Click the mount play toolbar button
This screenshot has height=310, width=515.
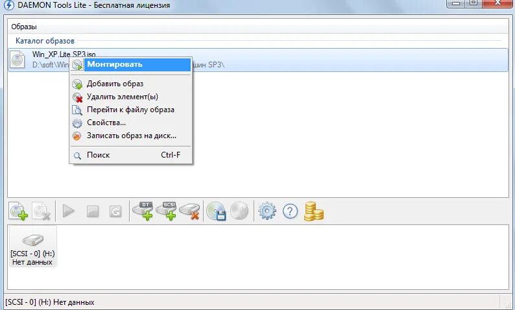click(x=69, y=211)
